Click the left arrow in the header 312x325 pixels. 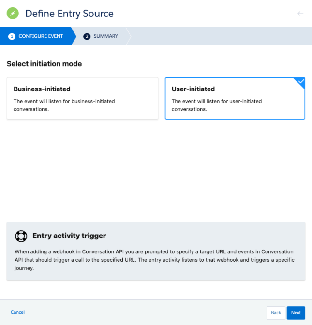(x=300, y=14)
